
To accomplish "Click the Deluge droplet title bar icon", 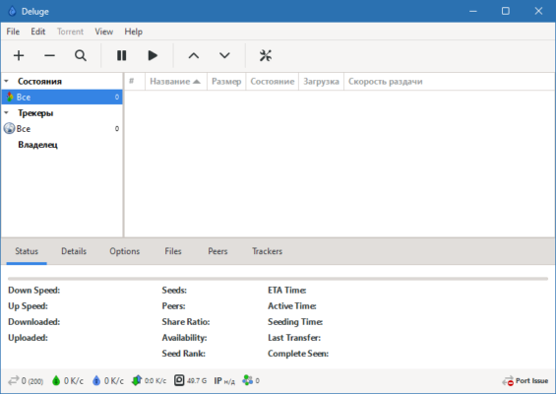I will pyautogui.click(x=12, y=12).
